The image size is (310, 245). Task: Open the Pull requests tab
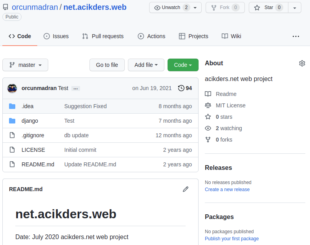103,36
